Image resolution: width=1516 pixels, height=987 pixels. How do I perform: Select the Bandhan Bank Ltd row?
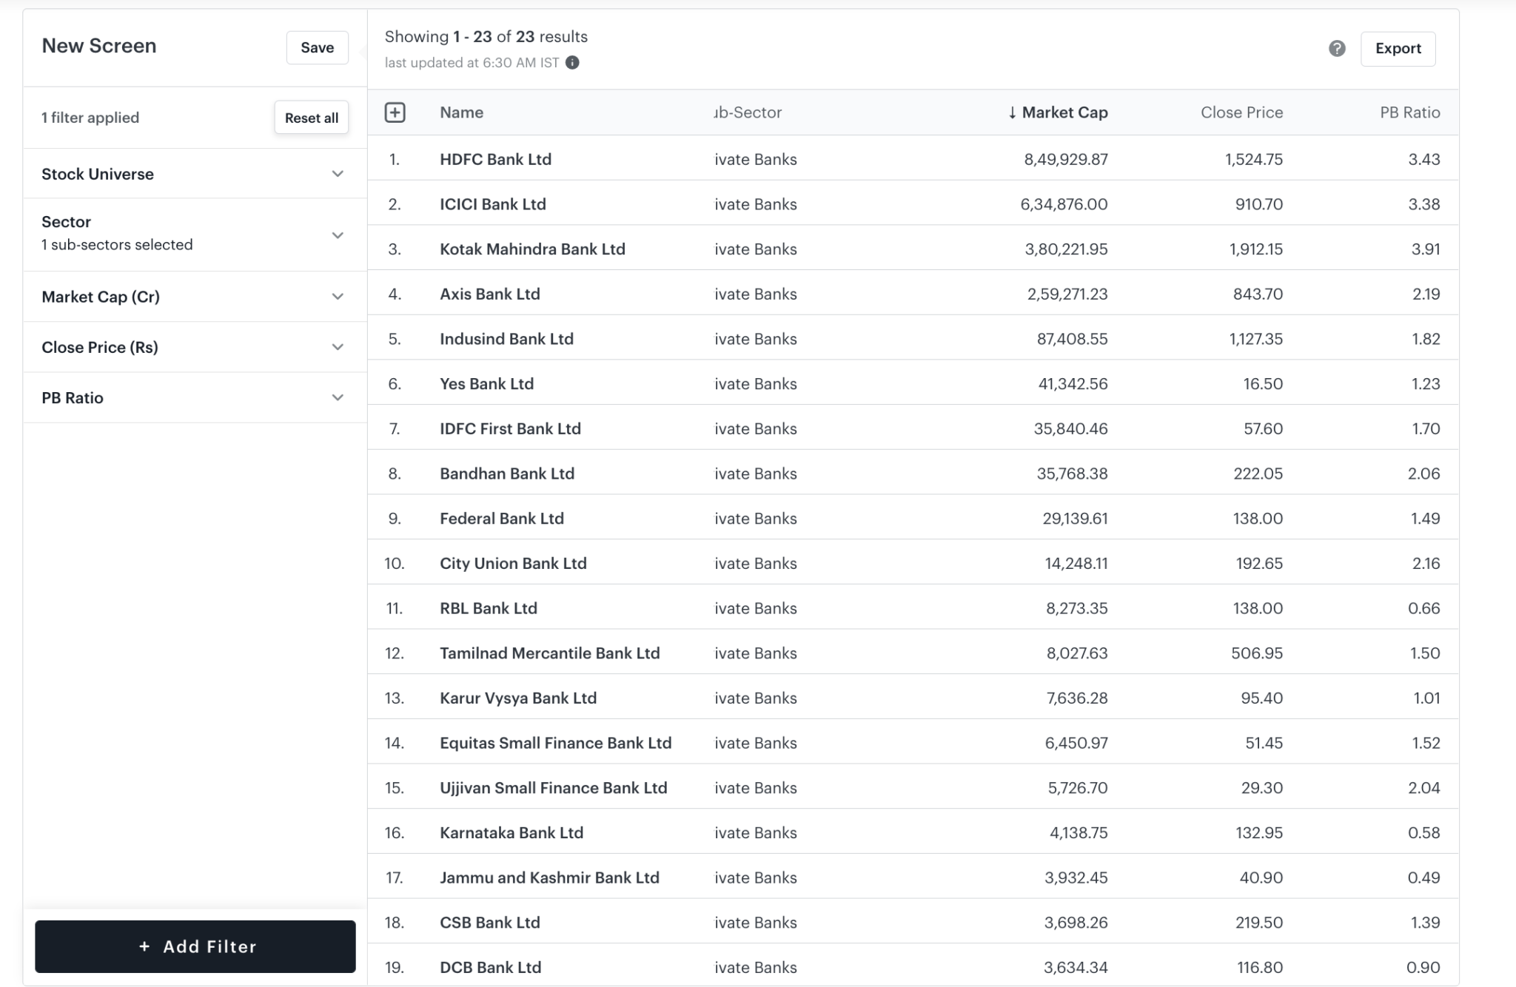507,474
